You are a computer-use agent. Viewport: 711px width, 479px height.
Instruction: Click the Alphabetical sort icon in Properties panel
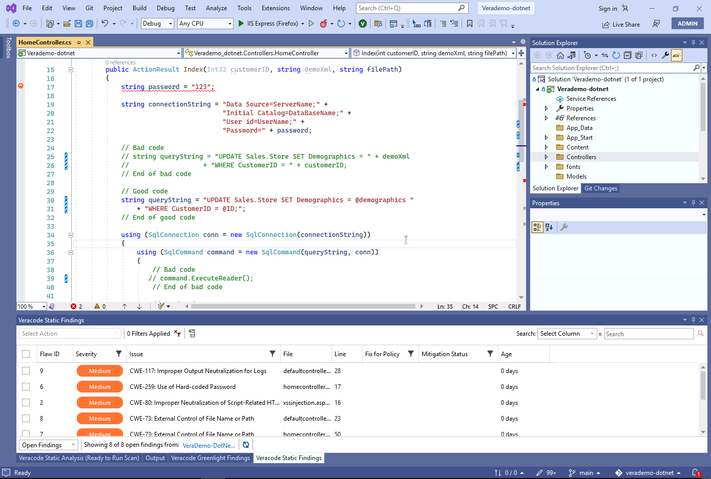549,227
